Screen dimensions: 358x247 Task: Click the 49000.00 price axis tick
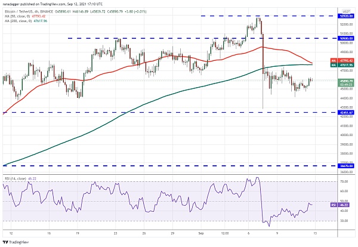click(x=346, y=52)
